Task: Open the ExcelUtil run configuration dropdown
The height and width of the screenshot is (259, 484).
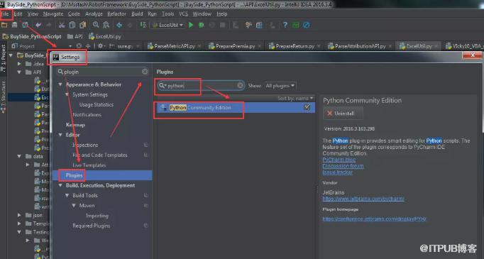Action: [x=168, y=25]
